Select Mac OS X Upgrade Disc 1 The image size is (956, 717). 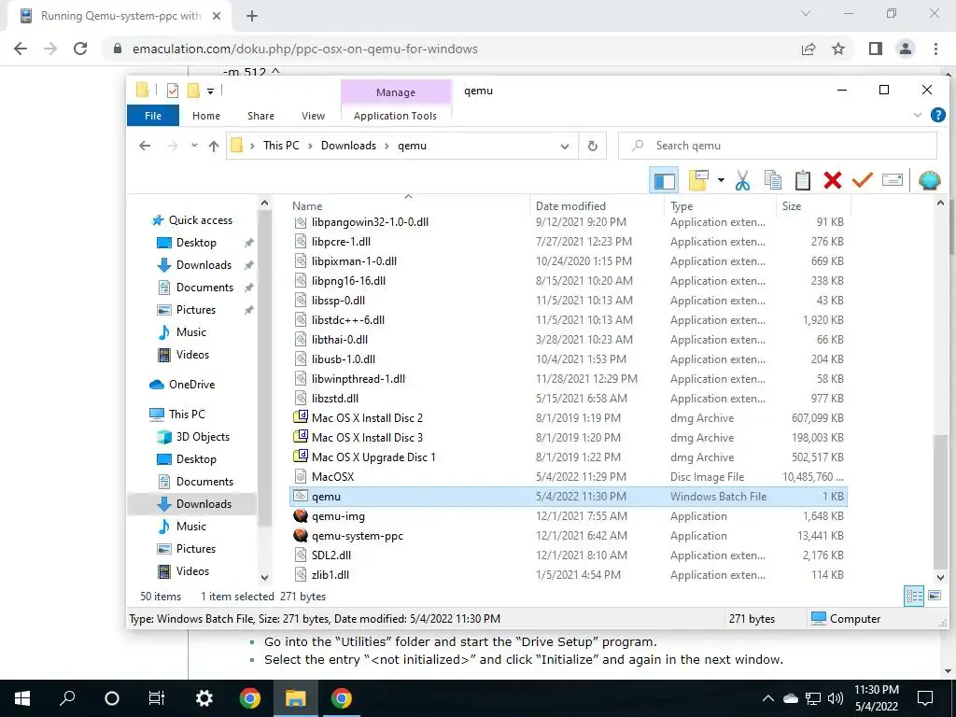pos(569,457)
